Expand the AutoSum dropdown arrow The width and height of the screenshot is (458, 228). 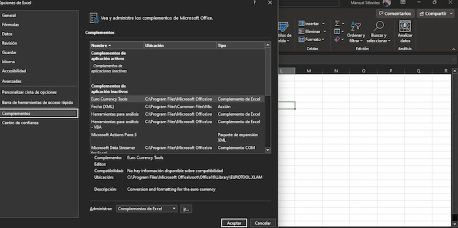[343, 23]
